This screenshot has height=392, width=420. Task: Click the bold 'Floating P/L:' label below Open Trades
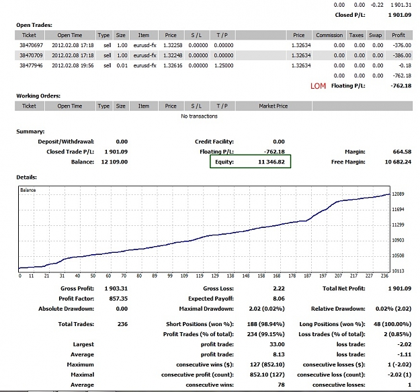tap(348, 86)
